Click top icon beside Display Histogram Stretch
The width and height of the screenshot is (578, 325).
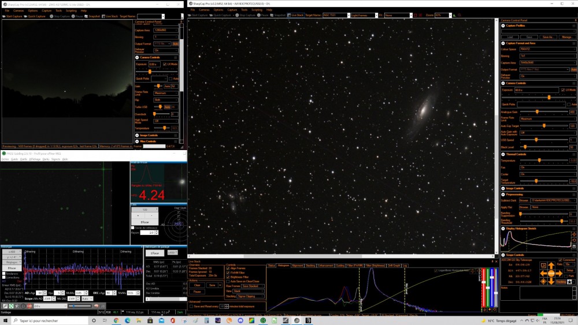coord(574,234)
